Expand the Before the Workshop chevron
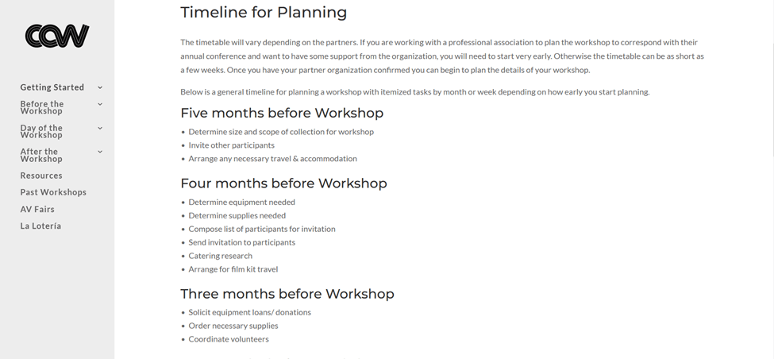Viewport: 774px width, 359px height. pyautogui.click(x=100, y=104)
